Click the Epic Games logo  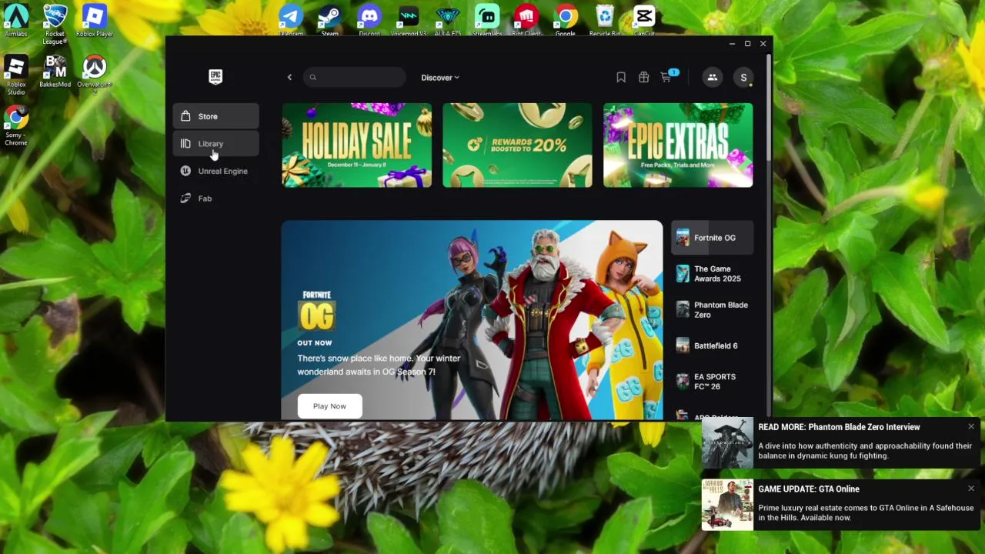coord(215,76)
